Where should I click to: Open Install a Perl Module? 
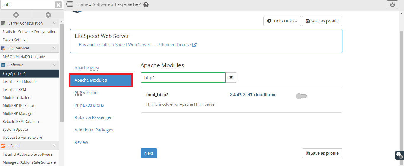point(20,82)
